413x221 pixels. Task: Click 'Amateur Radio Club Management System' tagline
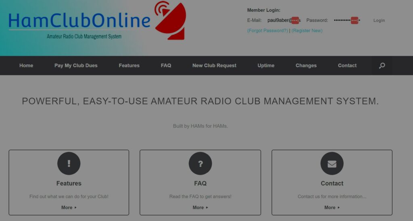click(84, 36)
